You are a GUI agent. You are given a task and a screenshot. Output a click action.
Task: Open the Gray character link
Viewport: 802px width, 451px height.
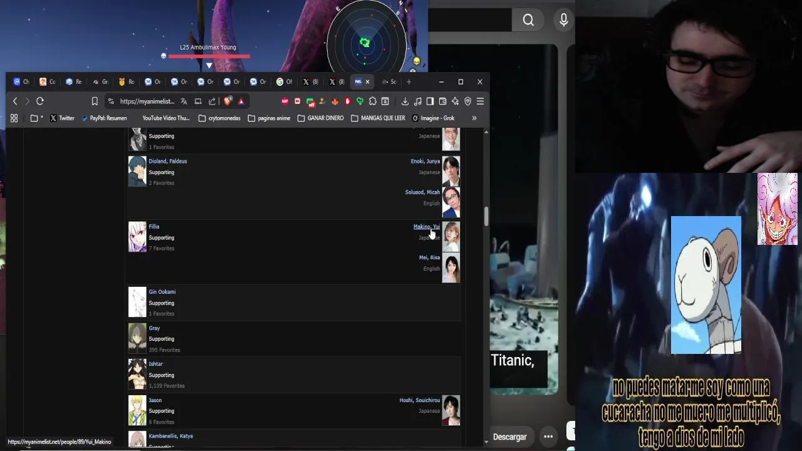pyautogui.click(x=154, y=328)
